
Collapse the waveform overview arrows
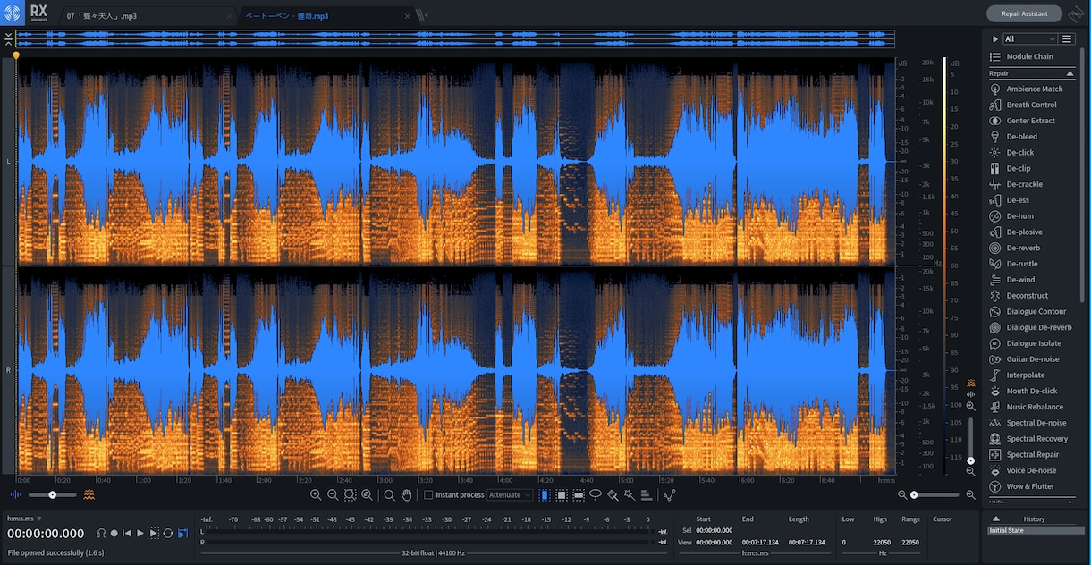(x=8, y=38)
